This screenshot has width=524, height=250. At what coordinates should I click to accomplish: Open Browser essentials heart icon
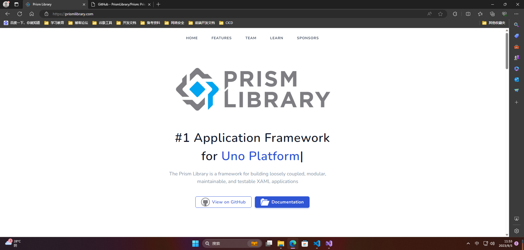pyautogui.click(x=504, y=14)
